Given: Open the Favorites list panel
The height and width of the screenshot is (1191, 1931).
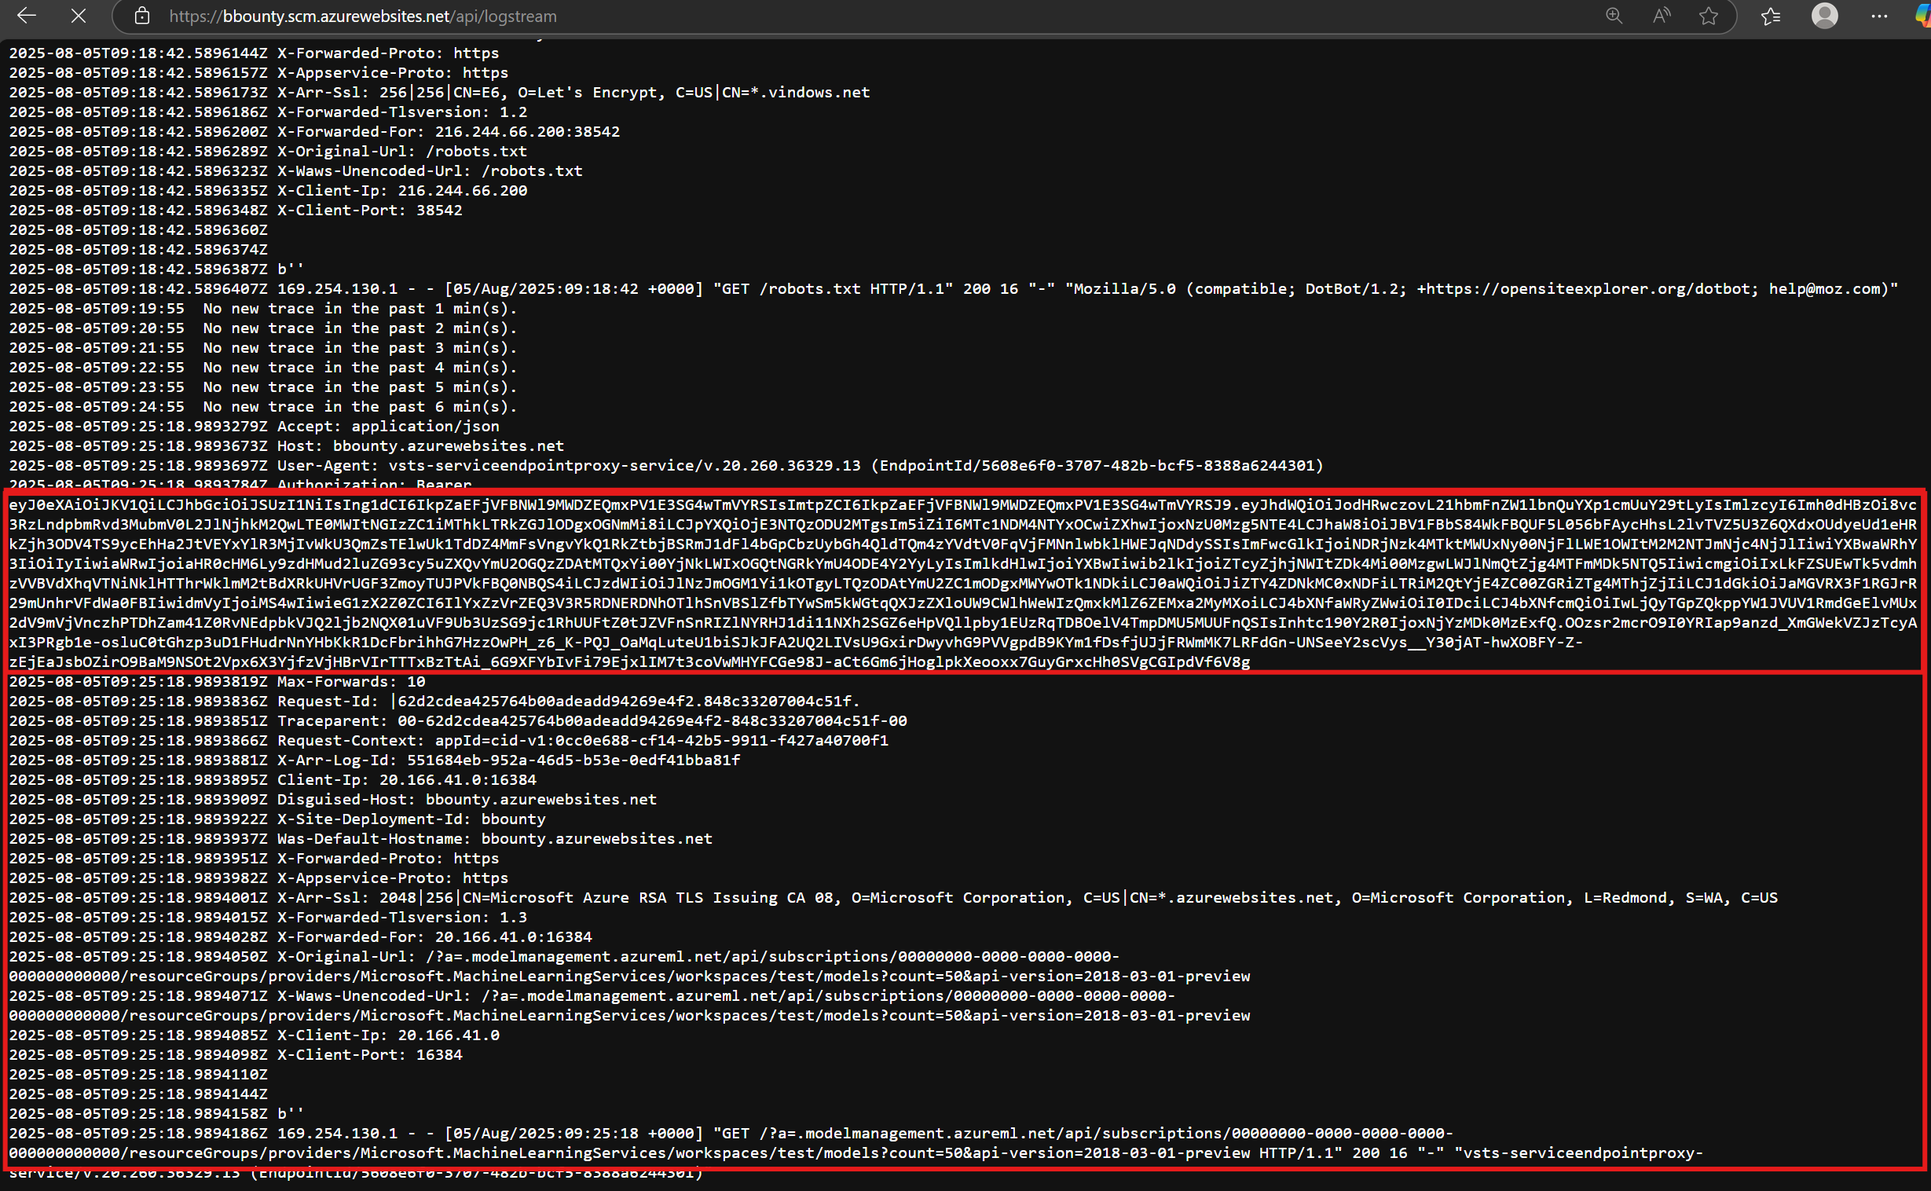Looking at the screenshot, I should click(x=1771, y=16).
